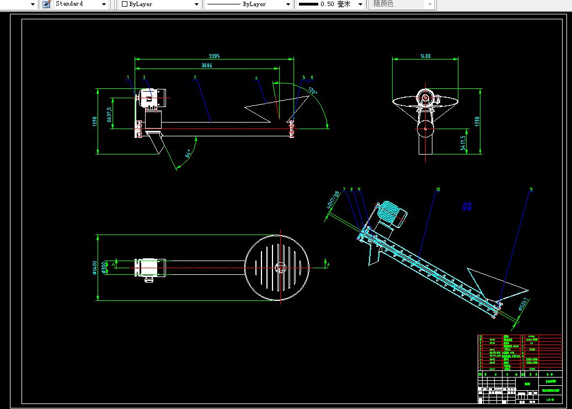Click the φ50h7 shaft fit dimension

(524, 305)
